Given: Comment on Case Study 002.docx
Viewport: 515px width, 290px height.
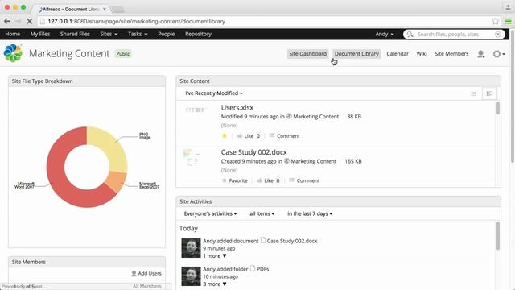Looking at the screenshot, I should [x=304, y=180].
